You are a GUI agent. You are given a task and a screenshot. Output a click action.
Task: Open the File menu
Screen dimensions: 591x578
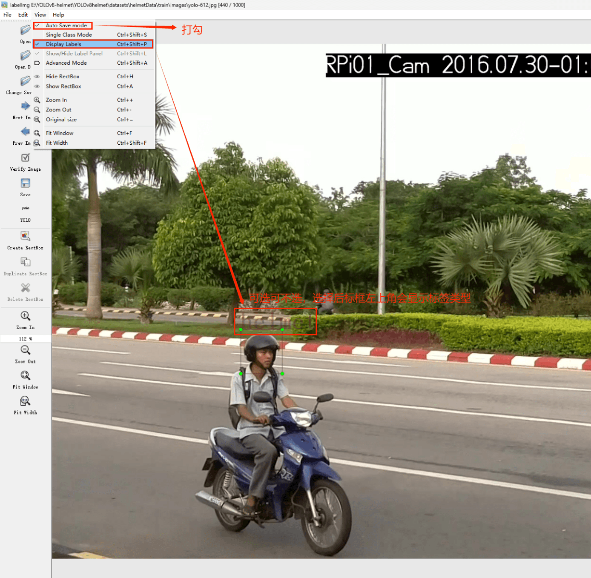point(7,15)
